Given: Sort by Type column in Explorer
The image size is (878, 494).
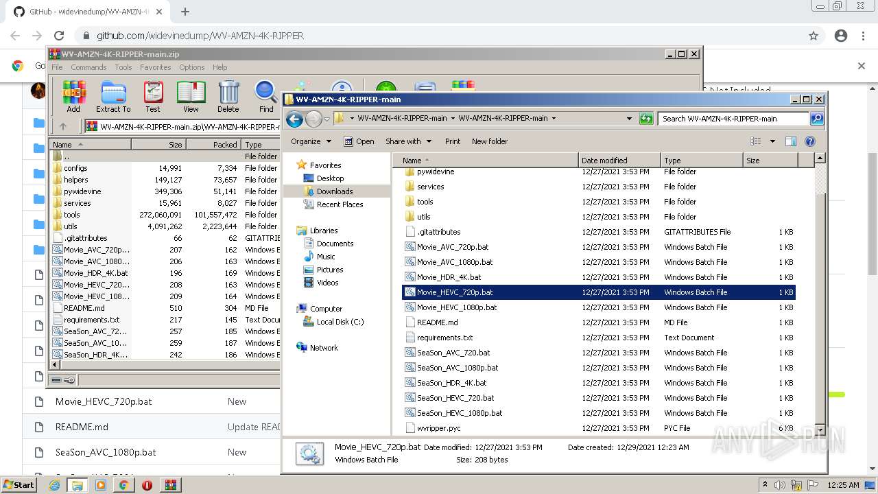Looking at the screenshot, I should (x=702, y=161).
